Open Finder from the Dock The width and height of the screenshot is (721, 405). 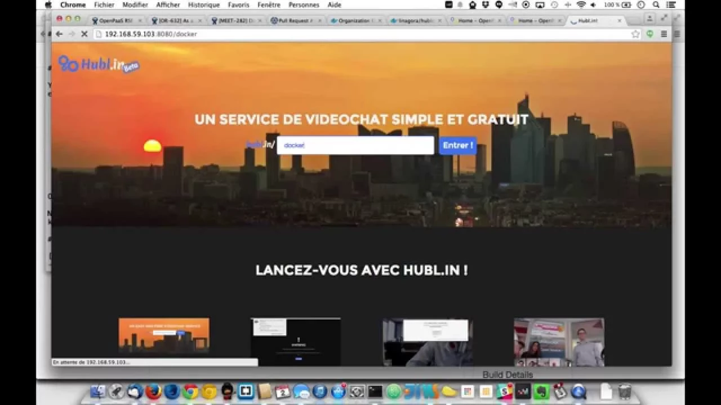(98, 391)
